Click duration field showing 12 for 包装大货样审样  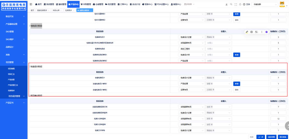click(279, 119)
